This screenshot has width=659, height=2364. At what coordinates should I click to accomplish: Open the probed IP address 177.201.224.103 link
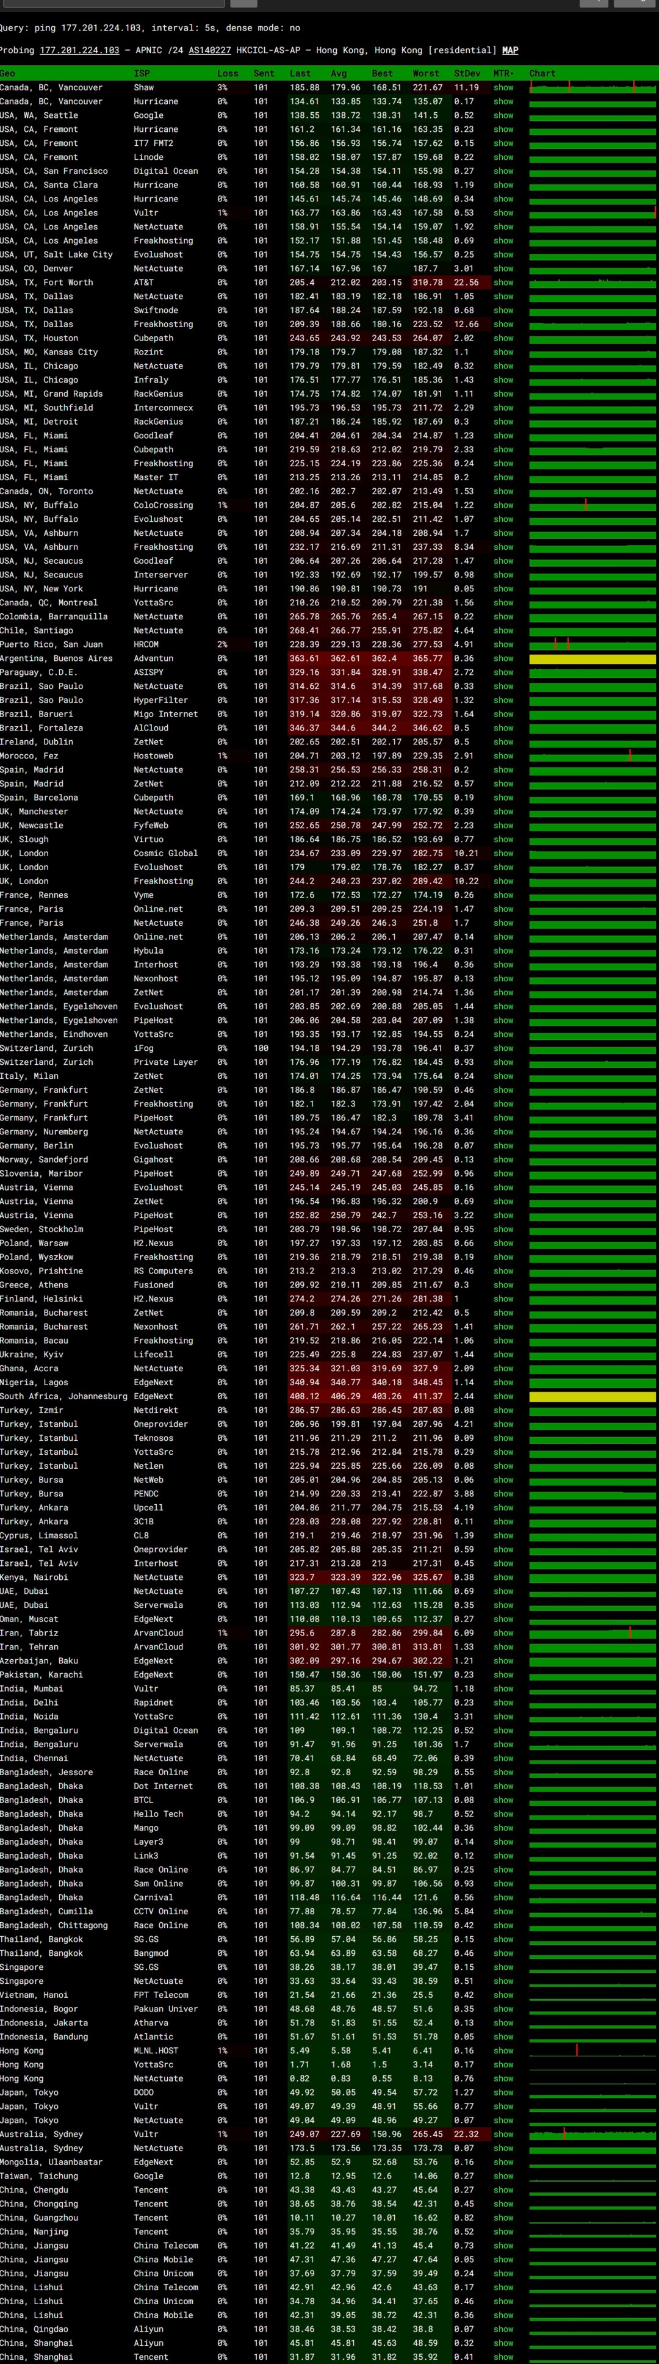(79, 51)
